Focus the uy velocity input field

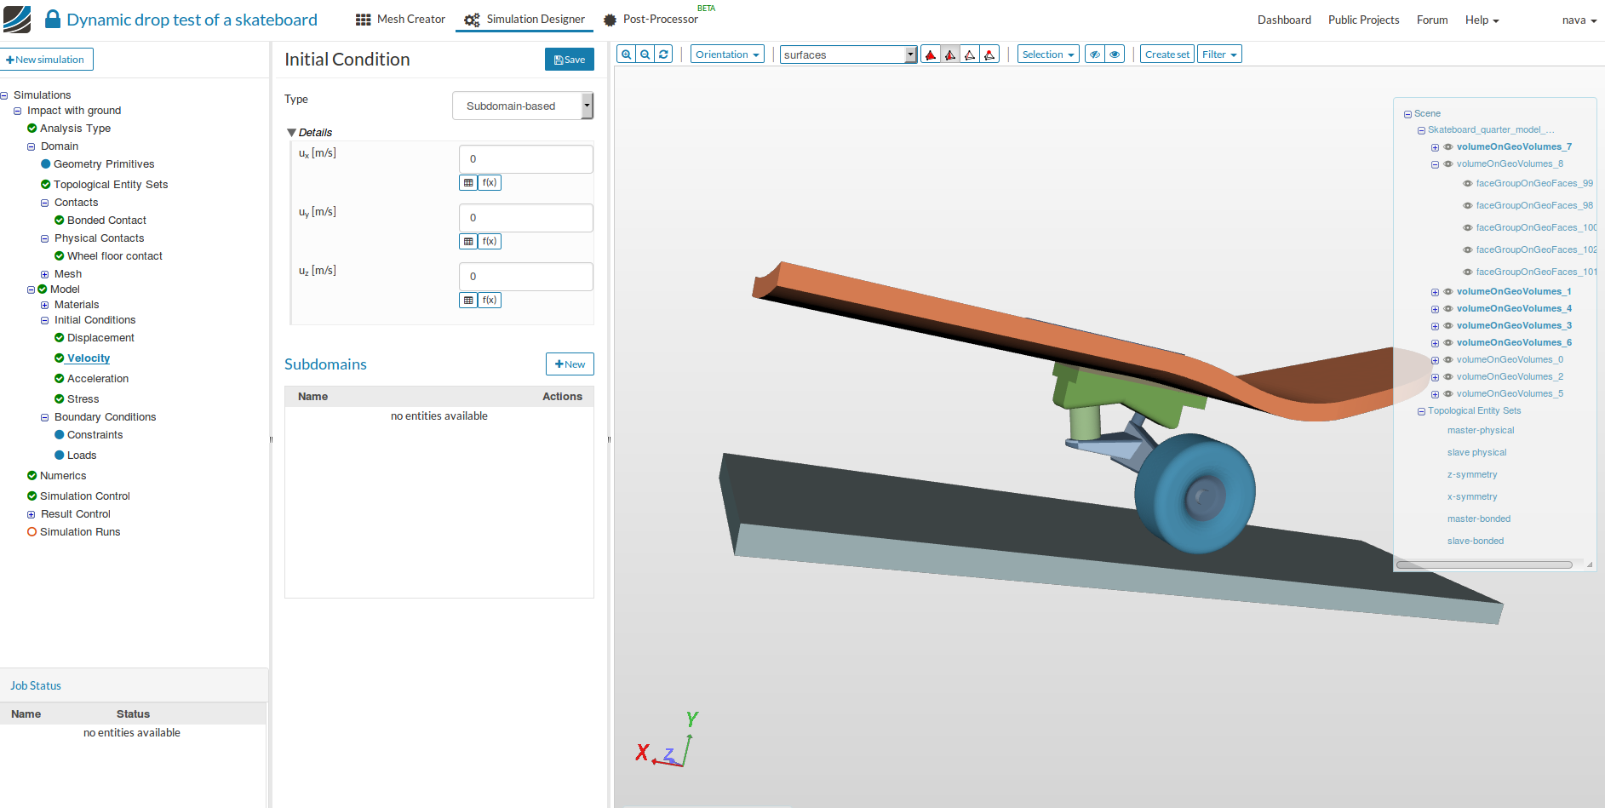click(526, 218)
